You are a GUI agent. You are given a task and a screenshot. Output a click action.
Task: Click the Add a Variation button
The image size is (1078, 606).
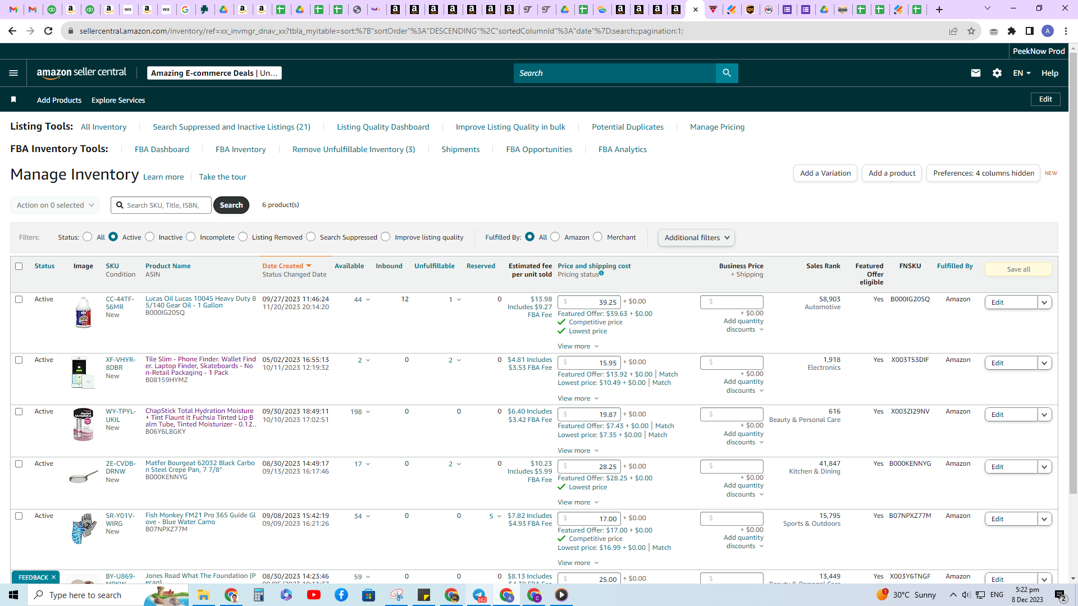pyautogui.click(x=825, y=173)
